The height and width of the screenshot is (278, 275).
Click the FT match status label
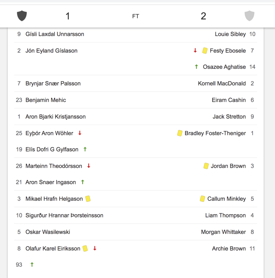(x=136, y=16)
